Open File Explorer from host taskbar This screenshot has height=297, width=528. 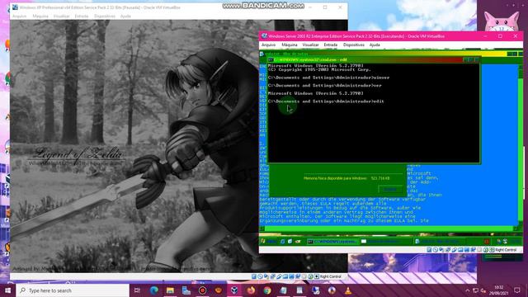pyautogui.click(x=170, y=290)
